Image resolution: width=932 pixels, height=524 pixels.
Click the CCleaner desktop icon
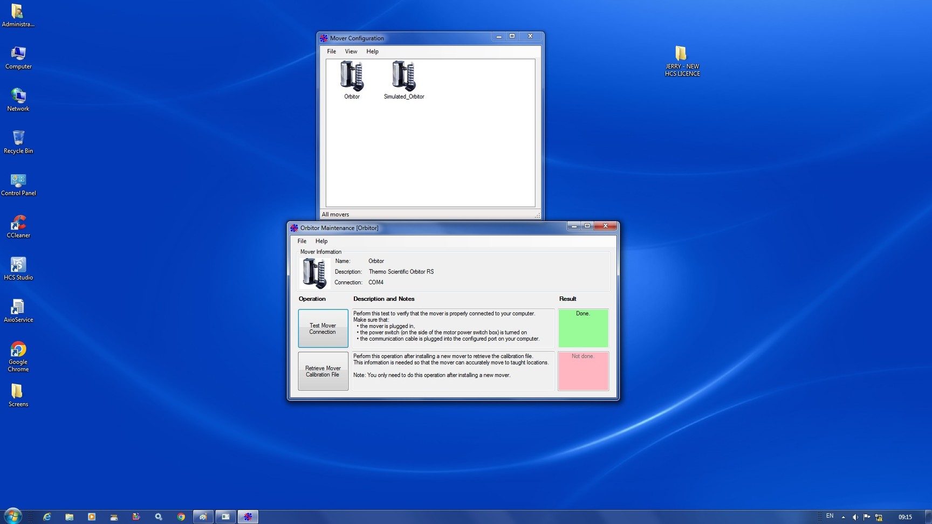tap(18, 224)
